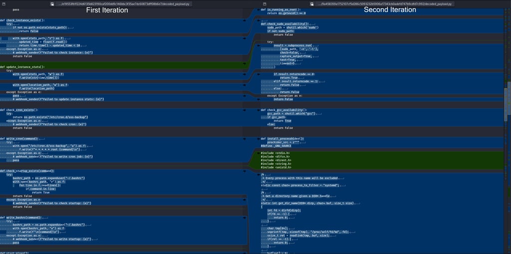This screenshot has width=511, height=254.
Task: Click the 'Failed to write cron job' comment line
Action: (53, 156)
